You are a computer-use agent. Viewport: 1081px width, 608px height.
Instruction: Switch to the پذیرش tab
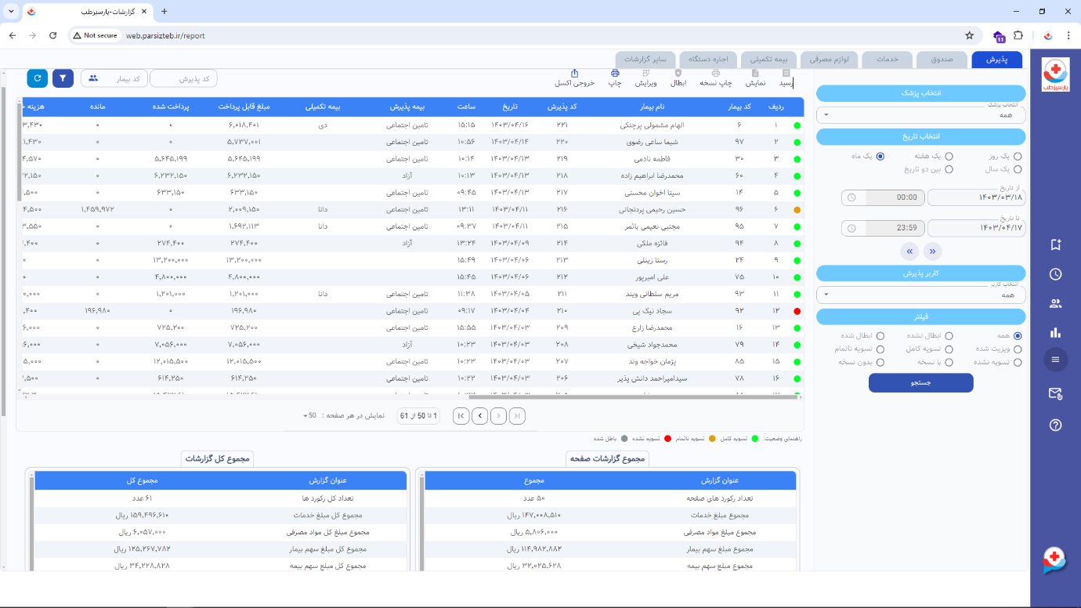[x=996, y=60]
